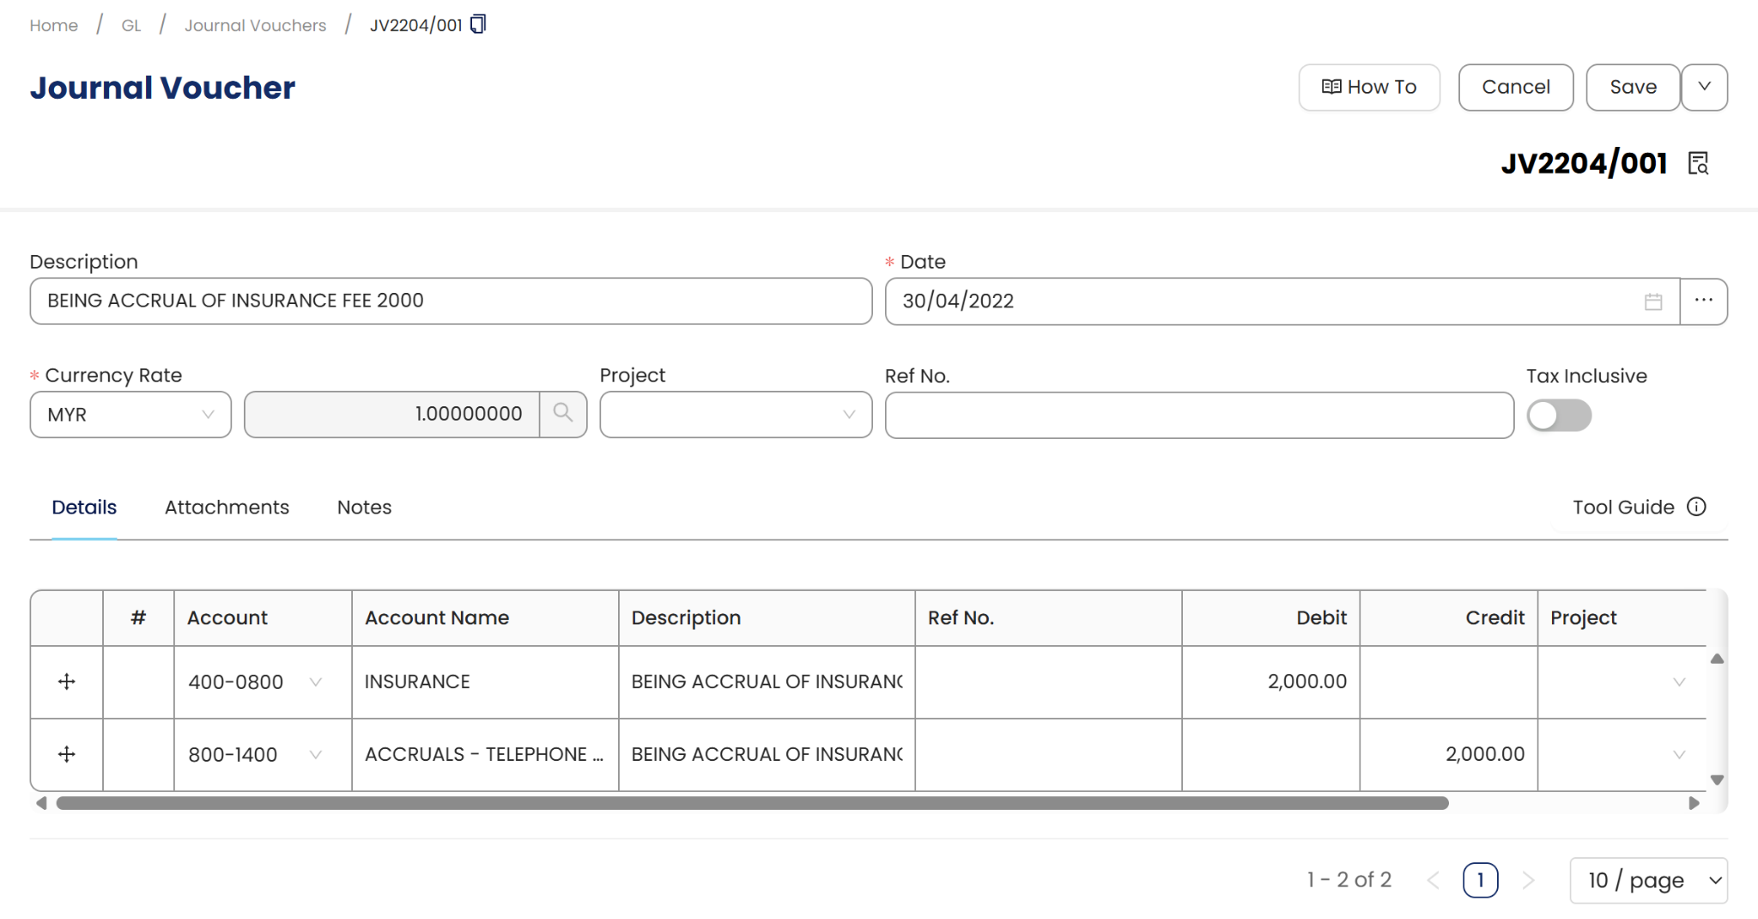The image size is (1758, 919).
Task: Click into the header Ref No. field
Action: (x=1198, y=416)
